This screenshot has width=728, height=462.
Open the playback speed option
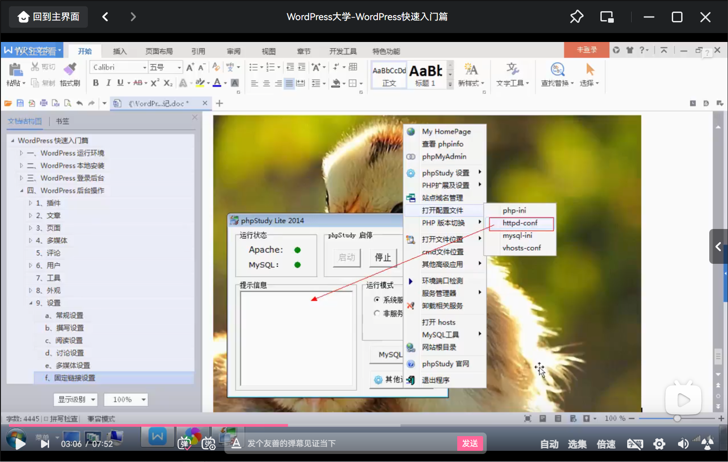606,444
